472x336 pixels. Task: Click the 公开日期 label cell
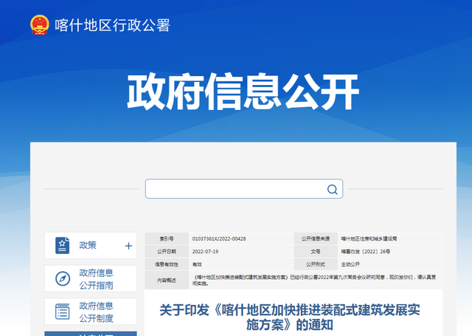click(167, 251)
